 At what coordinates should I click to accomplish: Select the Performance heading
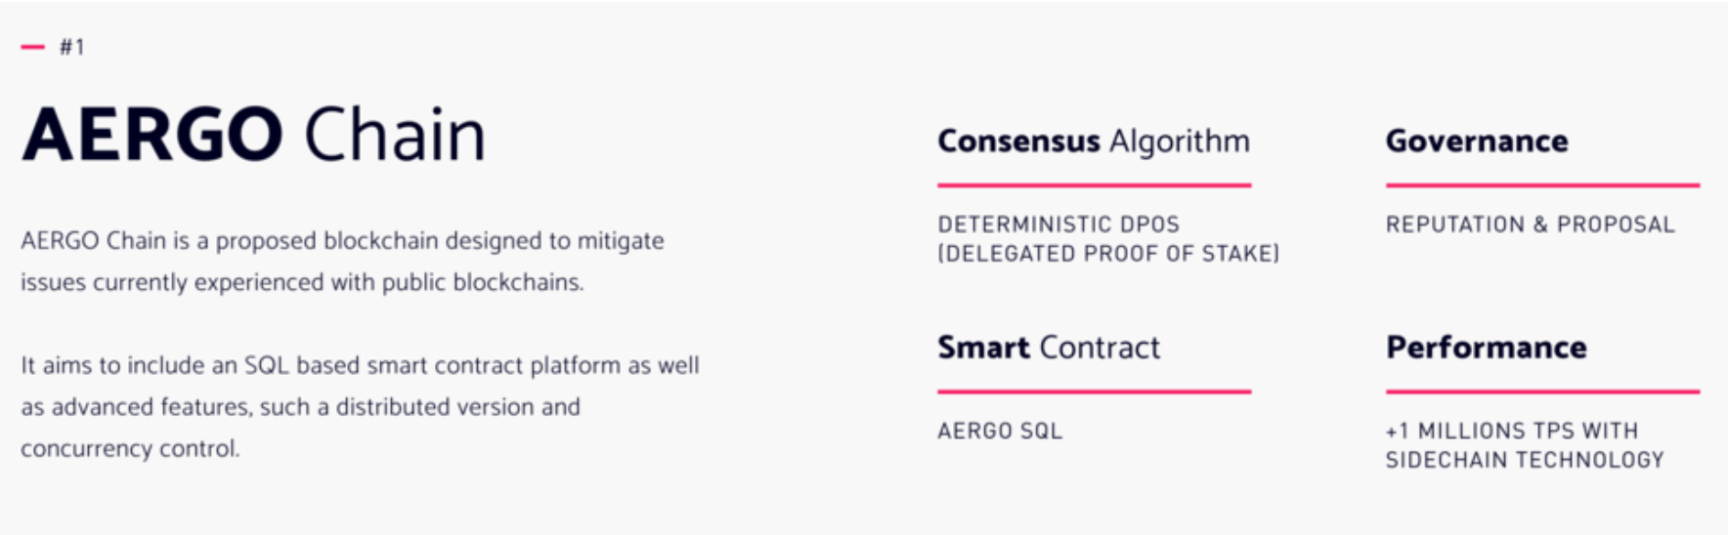point(1487,348)
